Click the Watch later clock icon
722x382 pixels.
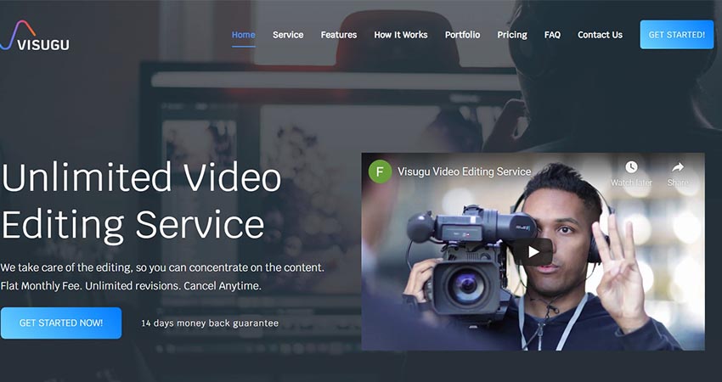631,167
